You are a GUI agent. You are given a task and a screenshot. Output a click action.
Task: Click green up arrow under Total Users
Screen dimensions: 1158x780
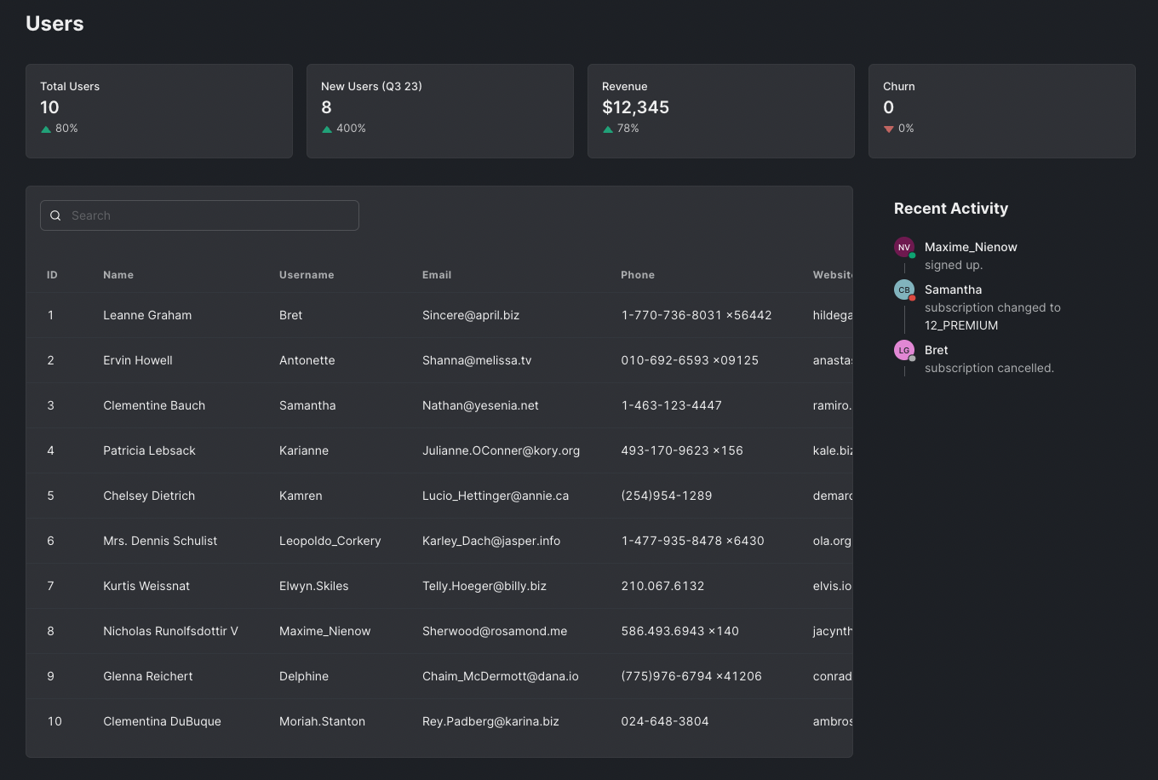point(46,129)
